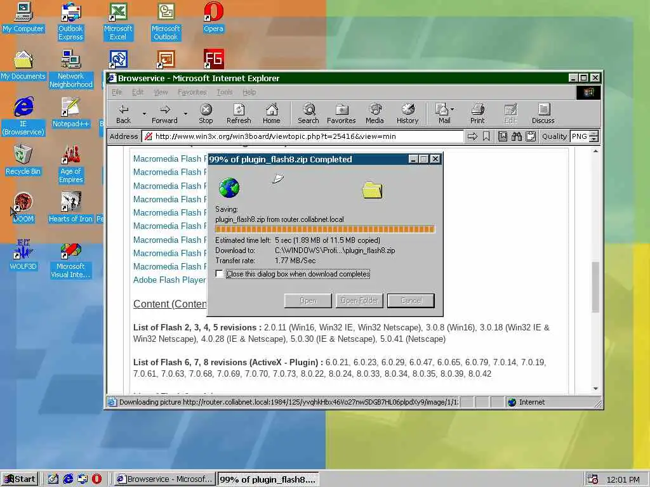Click the bookmark ribbon icon in address toolbar

pyautogui.click(x=486, y=136)
